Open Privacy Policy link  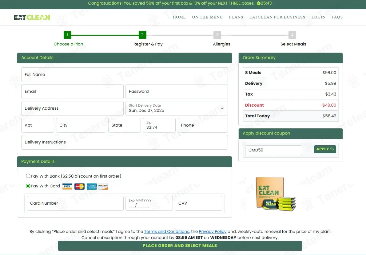pos(213,231)
